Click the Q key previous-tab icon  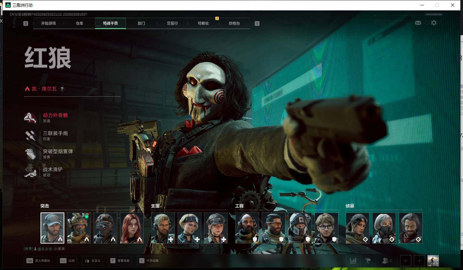coord(26,23)
